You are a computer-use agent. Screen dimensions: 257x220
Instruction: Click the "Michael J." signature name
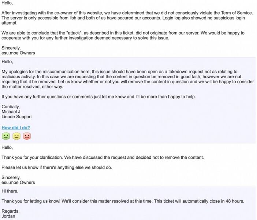[11, 112]
